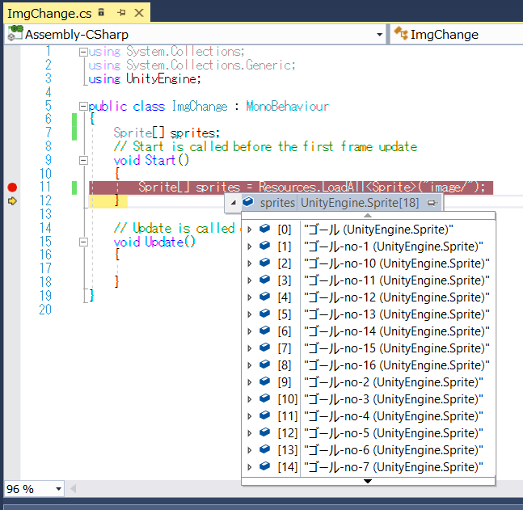Close the ImgChange.cs tab

[139, 13]
